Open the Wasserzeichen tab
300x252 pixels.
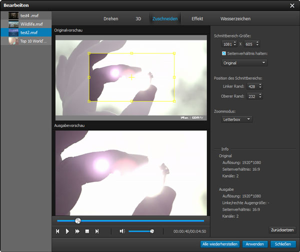(235, 19)
